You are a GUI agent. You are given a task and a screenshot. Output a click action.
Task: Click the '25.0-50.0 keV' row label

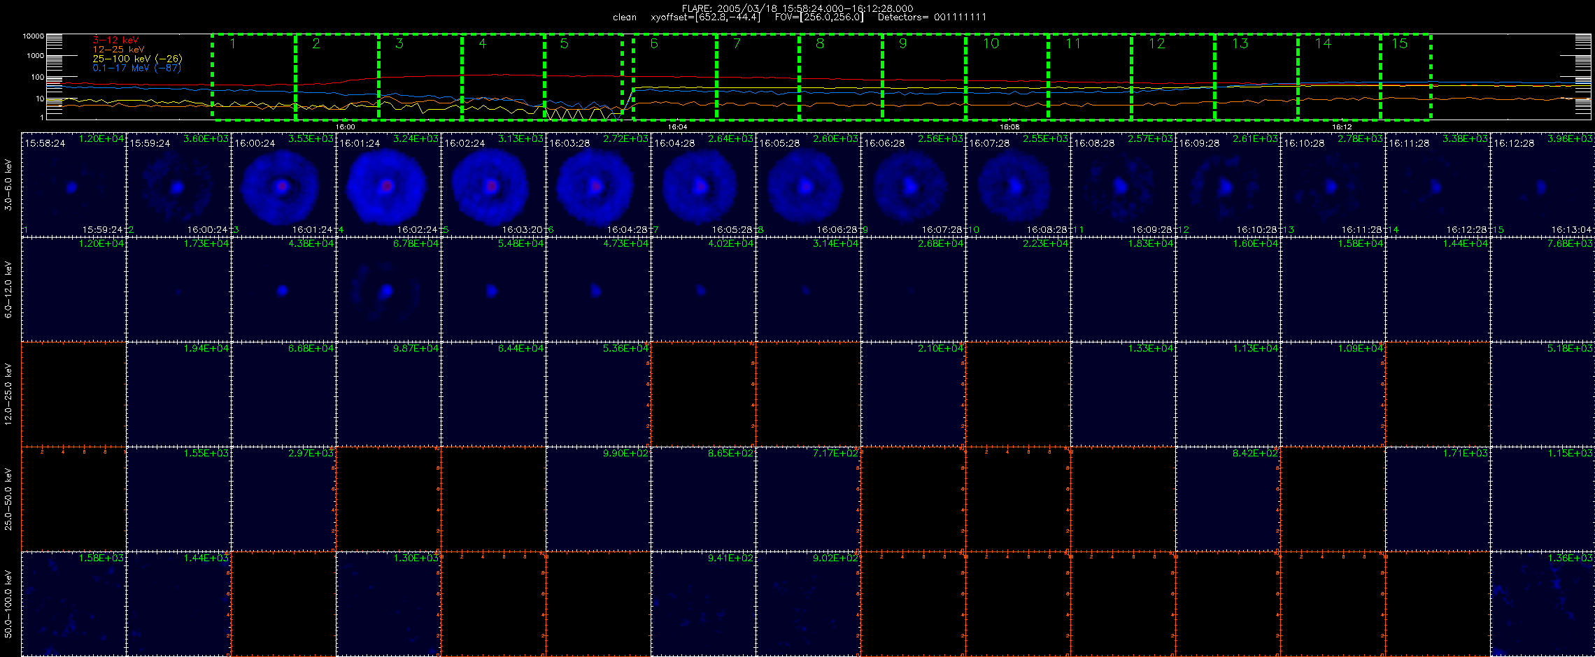8,499
